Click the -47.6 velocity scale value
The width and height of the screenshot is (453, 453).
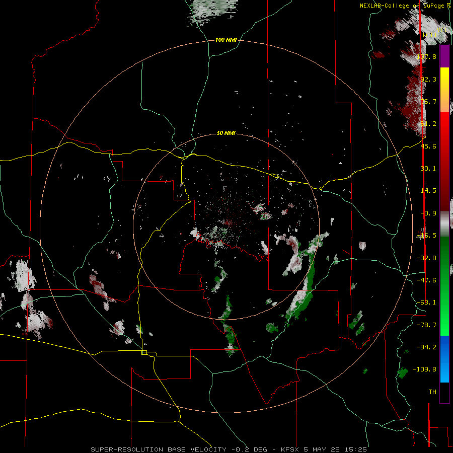[426, 280]
